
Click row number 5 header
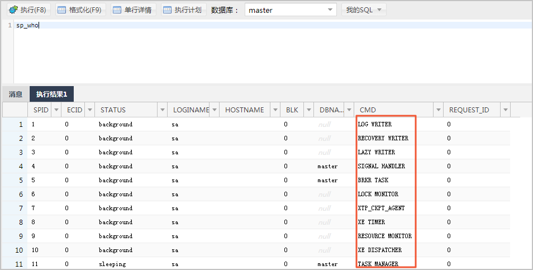(x=15, y=180)
